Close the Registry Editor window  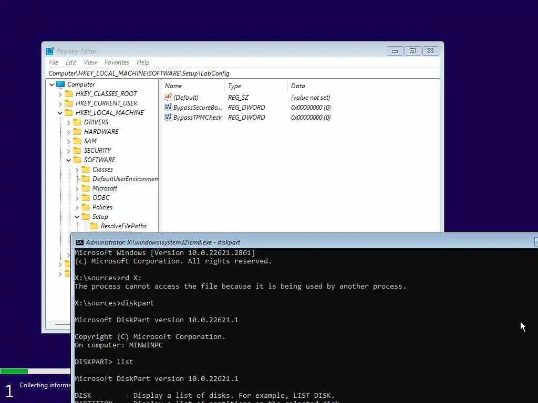point(431,51)
